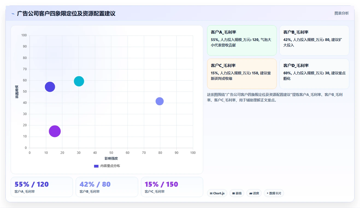Click the 图表分析 label in header
Viewport: 360px width, 208px height.
click(x=341, y=13)
